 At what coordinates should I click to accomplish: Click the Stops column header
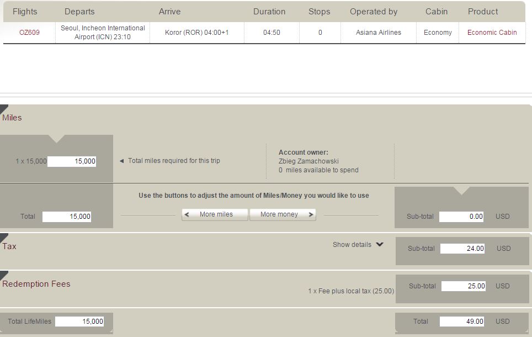click(320, 12)
